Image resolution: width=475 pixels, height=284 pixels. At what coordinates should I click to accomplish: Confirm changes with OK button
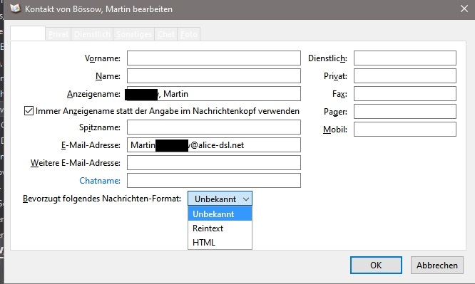point(376,265)
